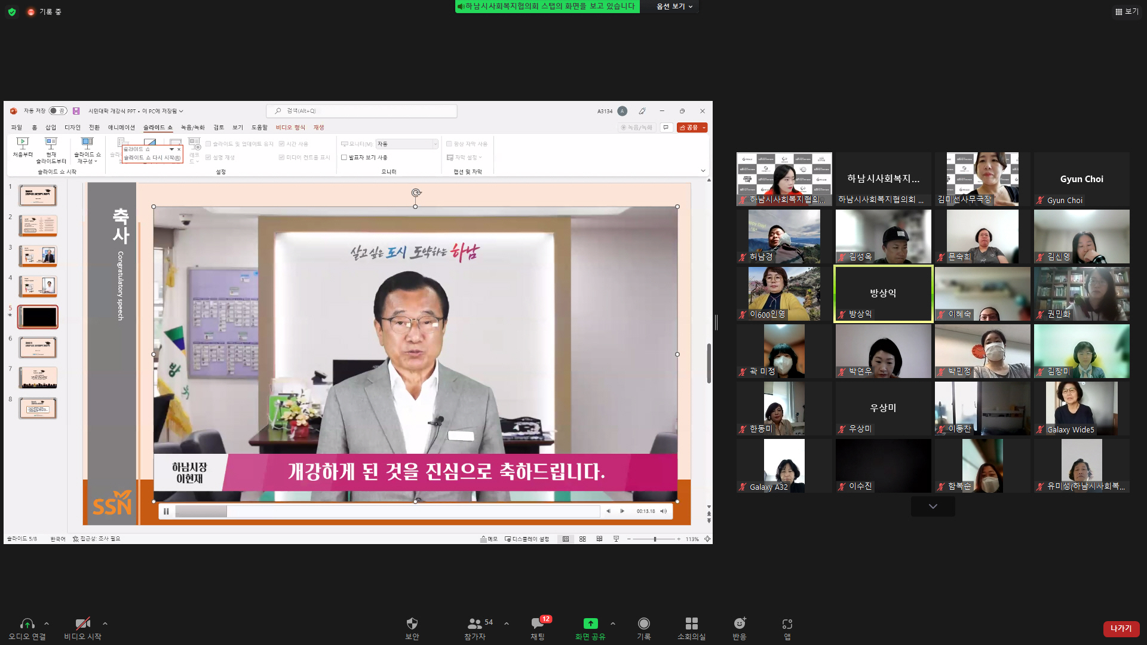This screenshot has width=1147, height=645.
Task: Select slide 3 thumbnail in panel
Action: [x=38, y=256]
